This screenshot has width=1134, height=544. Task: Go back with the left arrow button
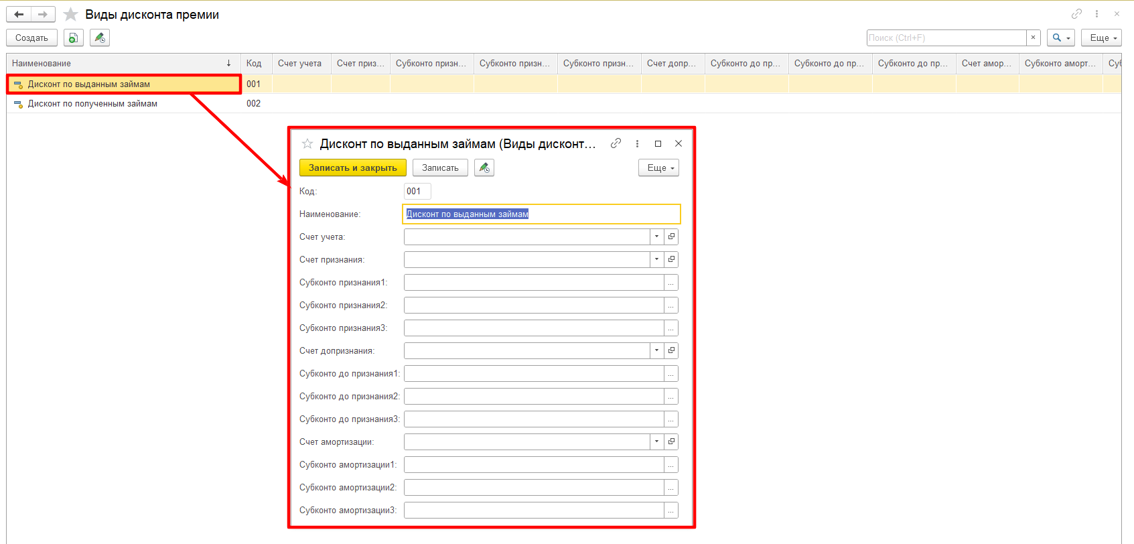[x=19, y=14]
